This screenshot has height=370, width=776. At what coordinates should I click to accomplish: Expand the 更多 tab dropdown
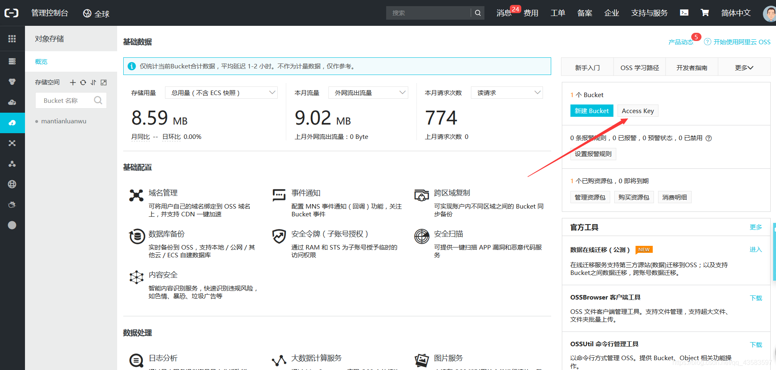coord(744,68)
